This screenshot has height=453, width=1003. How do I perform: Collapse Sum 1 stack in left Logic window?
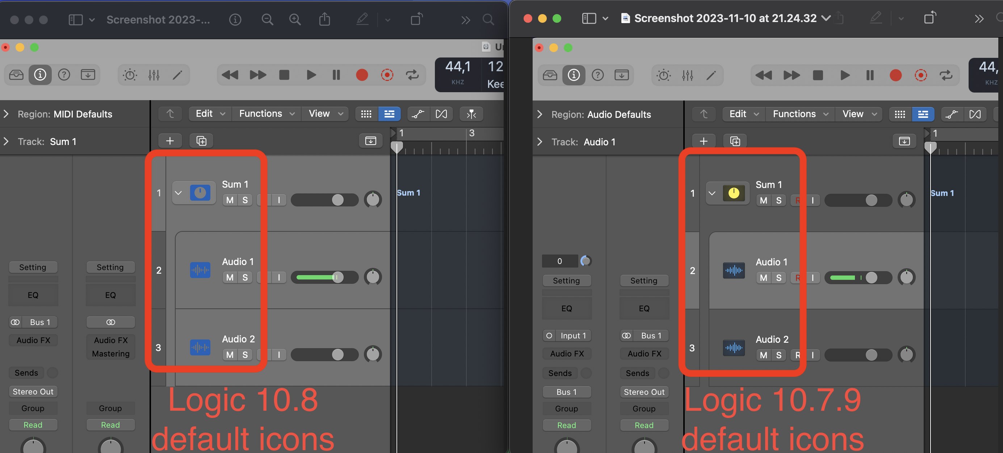(178, 193)
